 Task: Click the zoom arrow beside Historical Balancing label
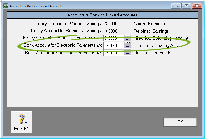coord(99,38)
